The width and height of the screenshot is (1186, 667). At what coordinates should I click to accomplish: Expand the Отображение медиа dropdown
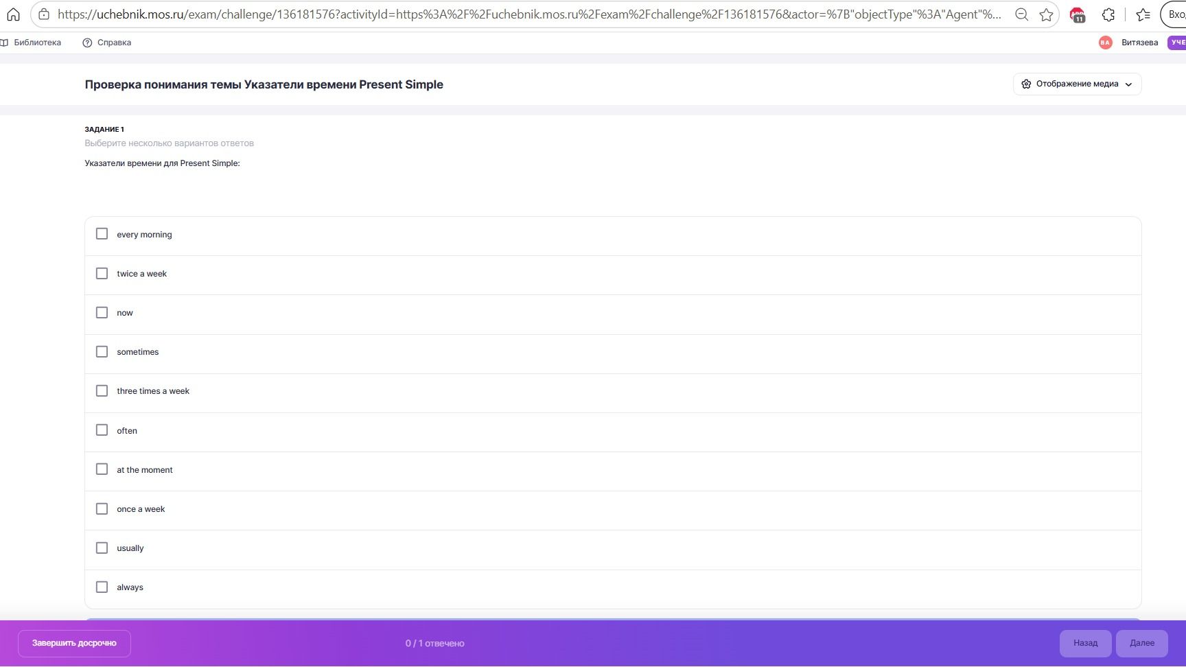[1077, 84]
